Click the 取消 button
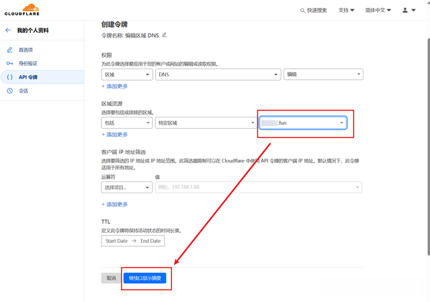This screenshot has width=430, height=302. pyautogui.click(x=111, y=278)
